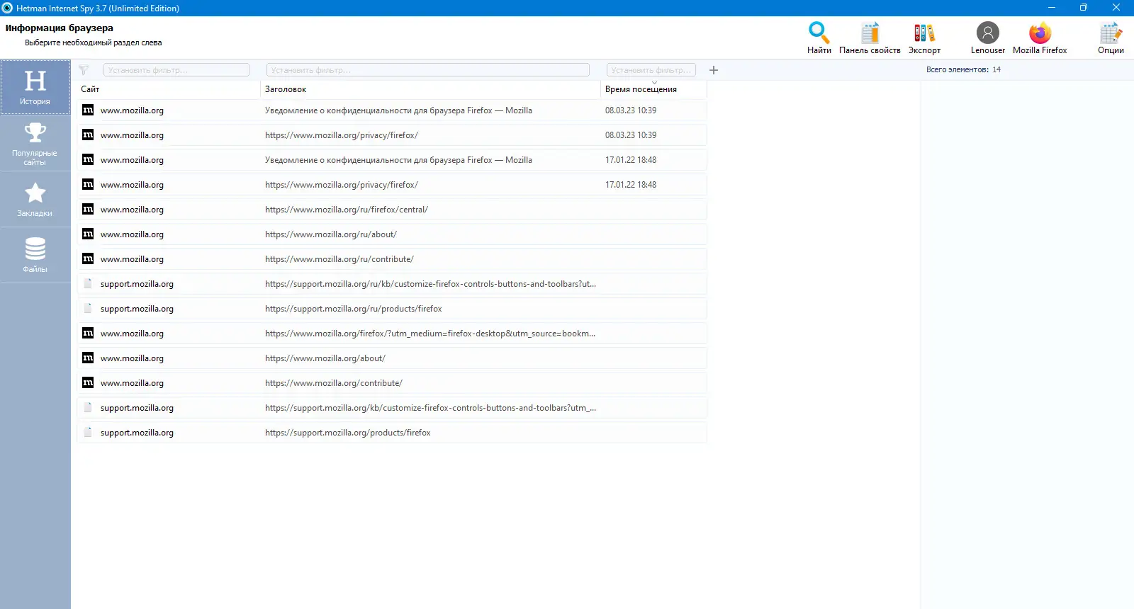Screen dimensions: 1134x609
Task: Sort by the Время посещения column header
Action: pyautogui.click(x=641, y=89)
